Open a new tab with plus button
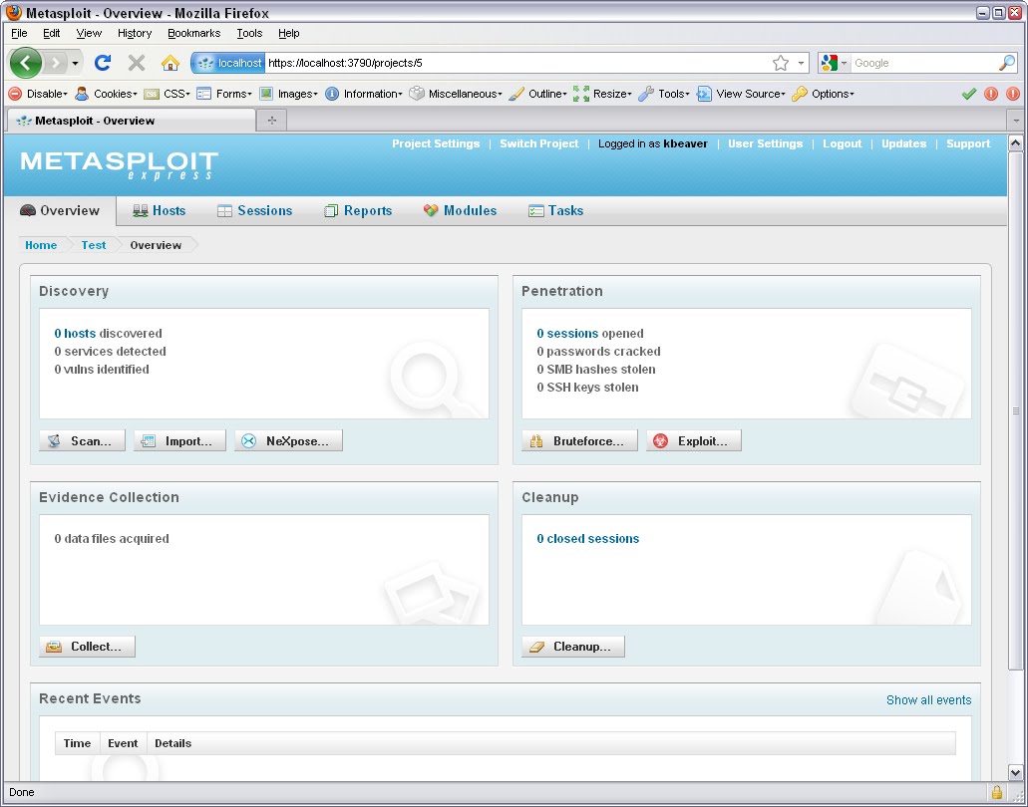Screen dimensions: 1028x807 pyautogui.click(x=272, y=120)
